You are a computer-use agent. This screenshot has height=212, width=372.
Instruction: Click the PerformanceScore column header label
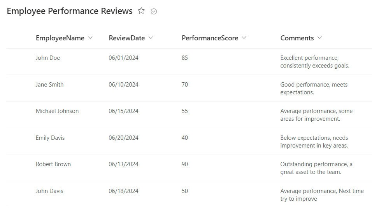(x=210, y=38)
